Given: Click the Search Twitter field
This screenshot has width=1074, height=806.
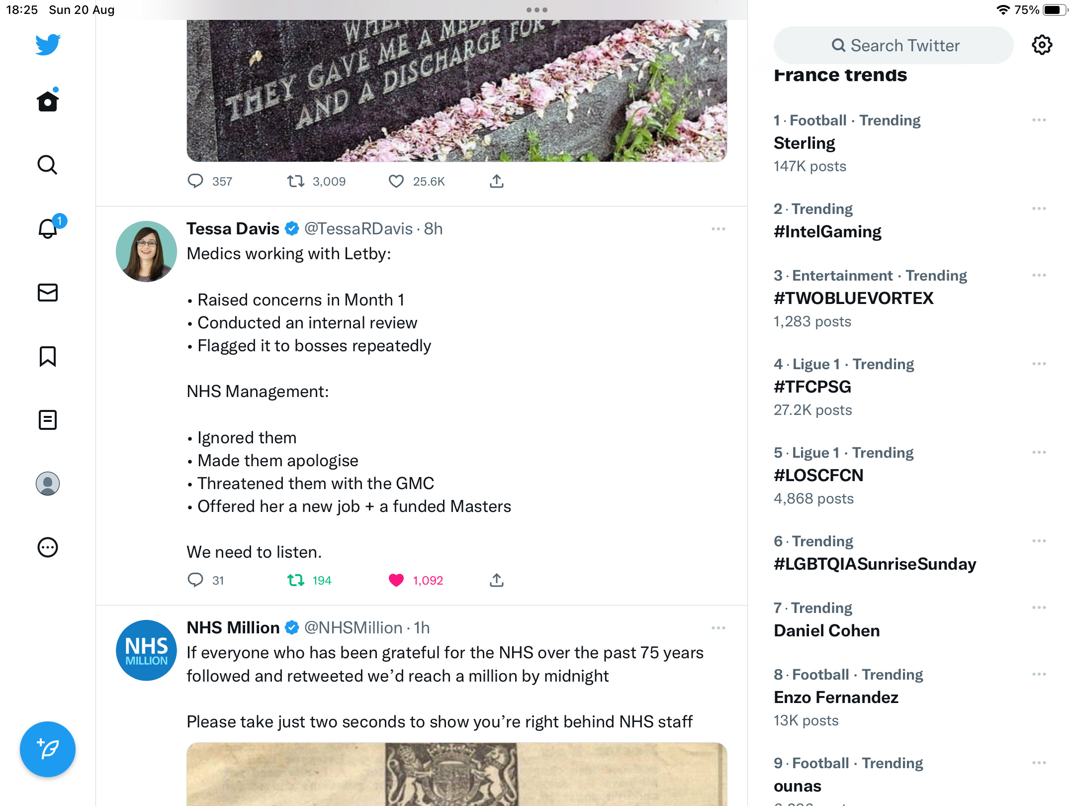Looking at the screenshot, I should click(894, 45).
